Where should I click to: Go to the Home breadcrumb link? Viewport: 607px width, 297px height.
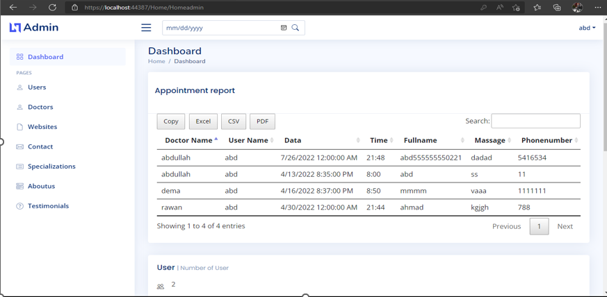(156, 61)
